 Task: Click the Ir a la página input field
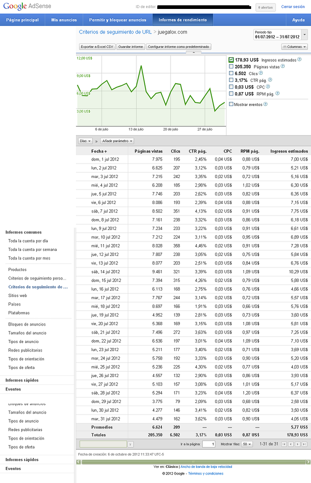(209, 444)
